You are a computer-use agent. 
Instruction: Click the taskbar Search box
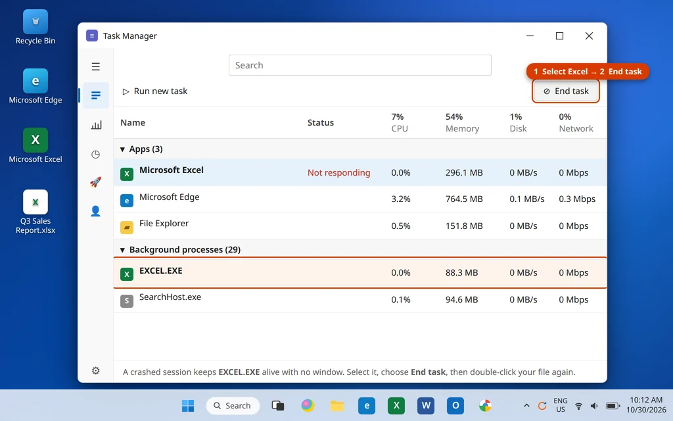coord(233,405)
